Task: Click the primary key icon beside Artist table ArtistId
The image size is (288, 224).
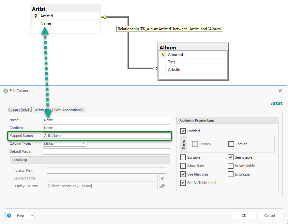Action: 36,16
